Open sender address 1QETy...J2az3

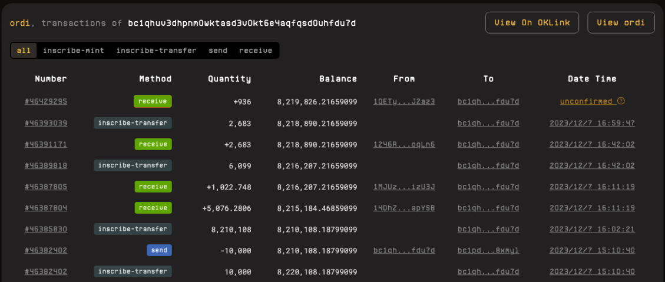coord(404,101)
